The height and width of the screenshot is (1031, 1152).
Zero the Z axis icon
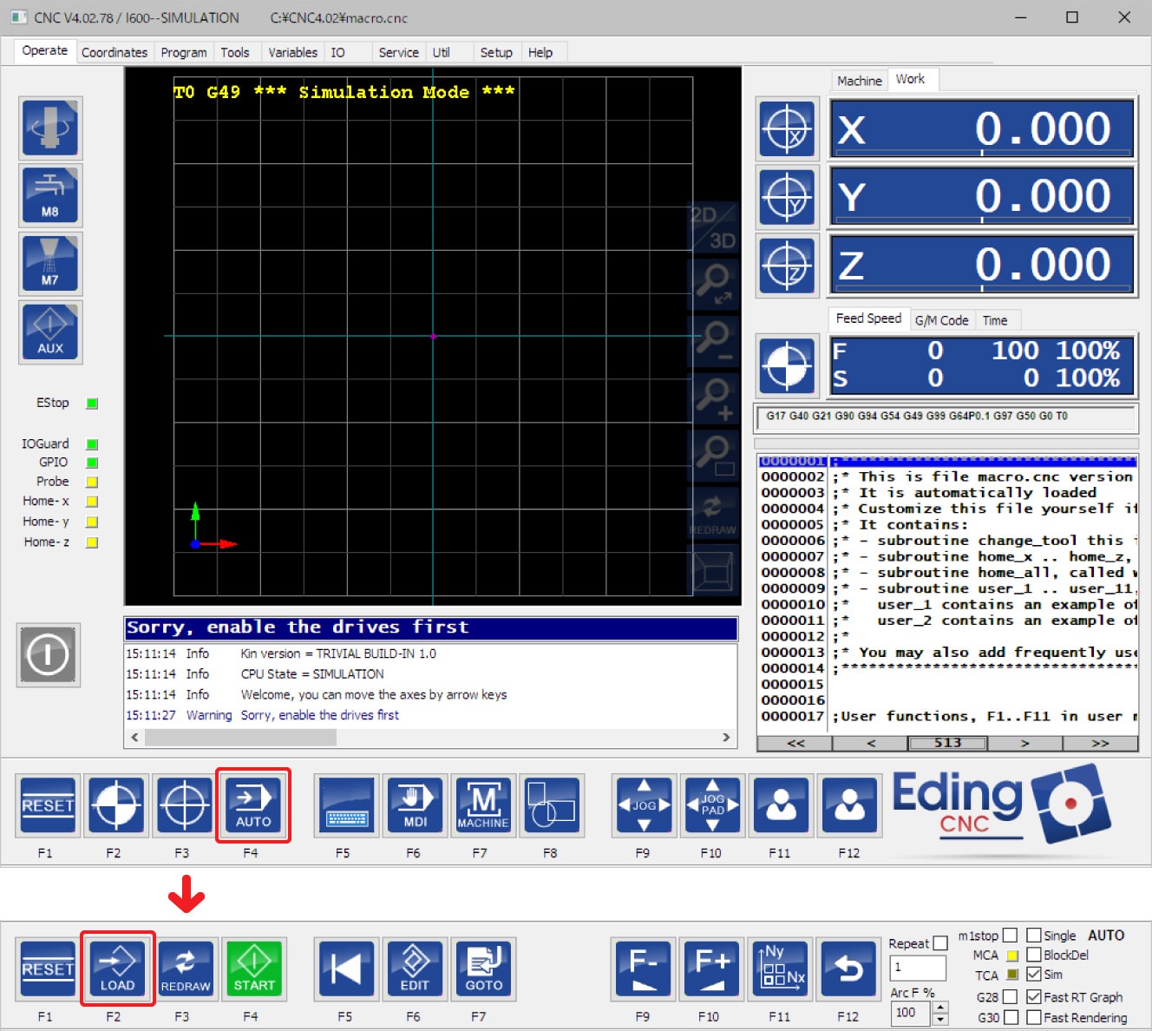[787, 265]
